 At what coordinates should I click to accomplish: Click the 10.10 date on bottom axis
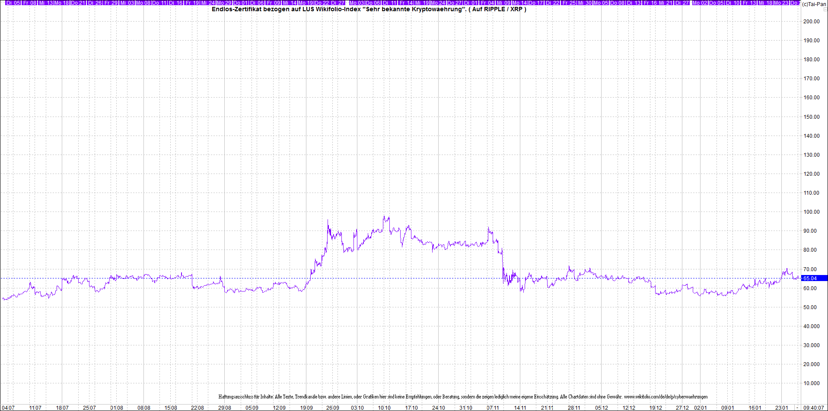[x=384, y=408]
